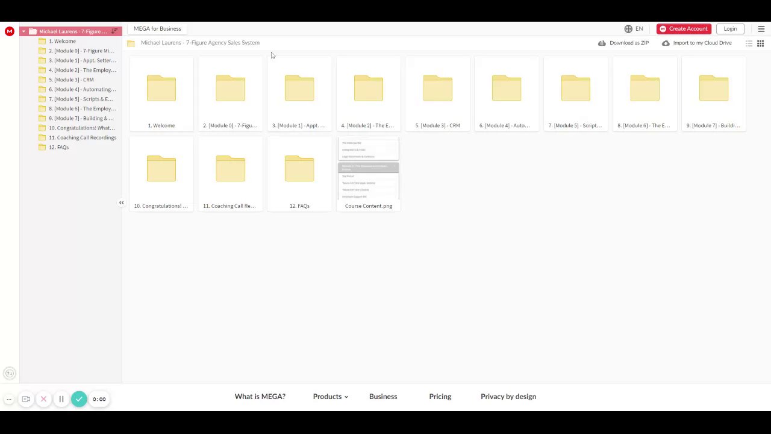Open the '6. [Module 4] - Auto...' grid folder
The image size is (771, 434).
507,94
